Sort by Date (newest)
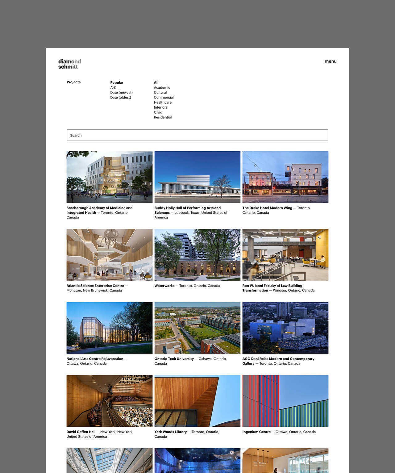Image resolution: width=395 pixels, height=473 pixels. click(x=121, y=92)
